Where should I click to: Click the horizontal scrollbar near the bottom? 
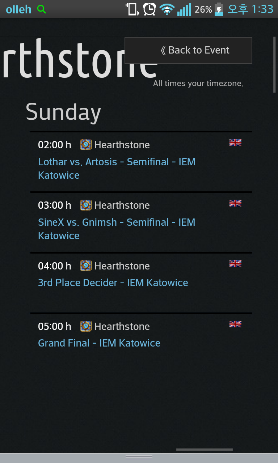click(x=204, y=450)
